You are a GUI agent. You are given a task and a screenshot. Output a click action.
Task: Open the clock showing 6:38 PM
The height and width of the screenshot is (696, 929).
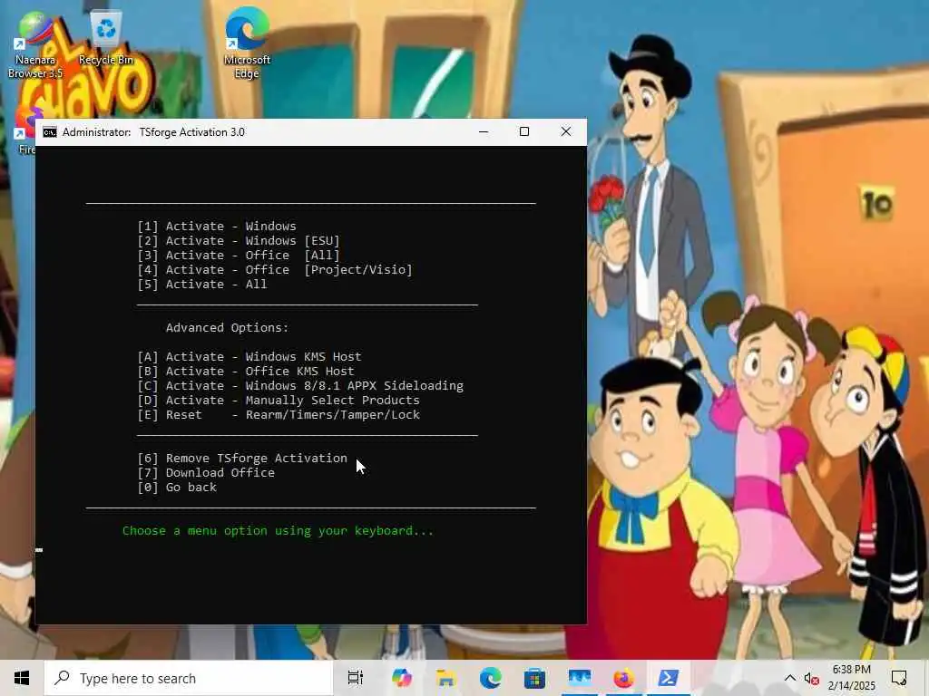click(x=851, y=678)
